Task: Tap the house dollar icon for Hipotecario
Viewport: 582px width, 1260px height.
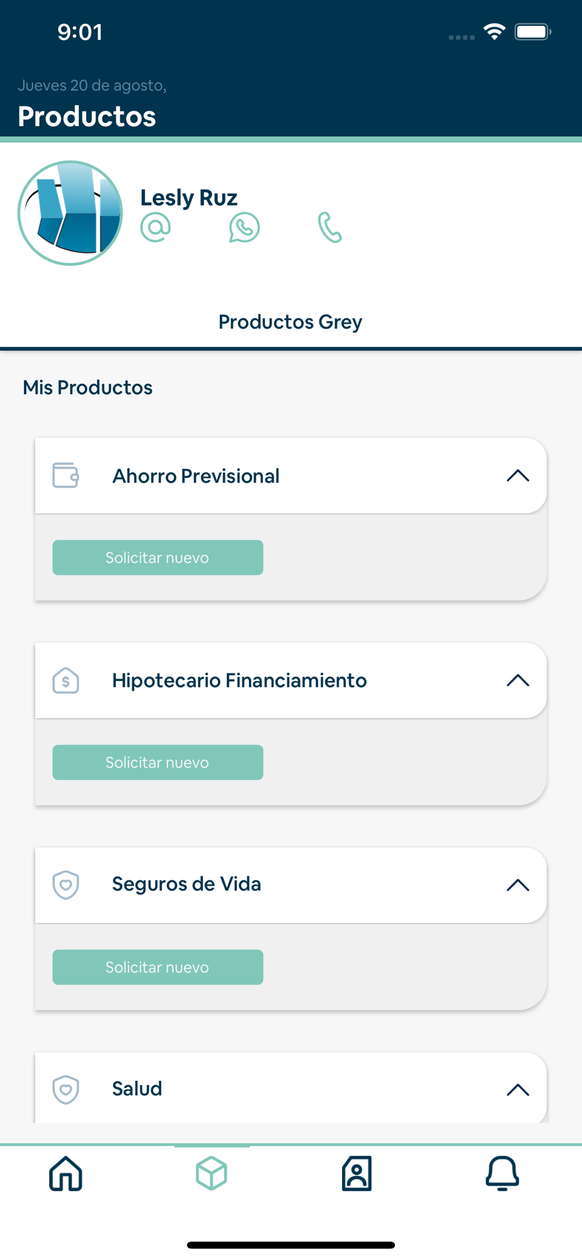Action: (x=66, y=680)
